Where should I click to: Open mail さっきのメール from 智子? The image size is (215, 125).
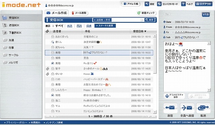(x=99, y=69)
